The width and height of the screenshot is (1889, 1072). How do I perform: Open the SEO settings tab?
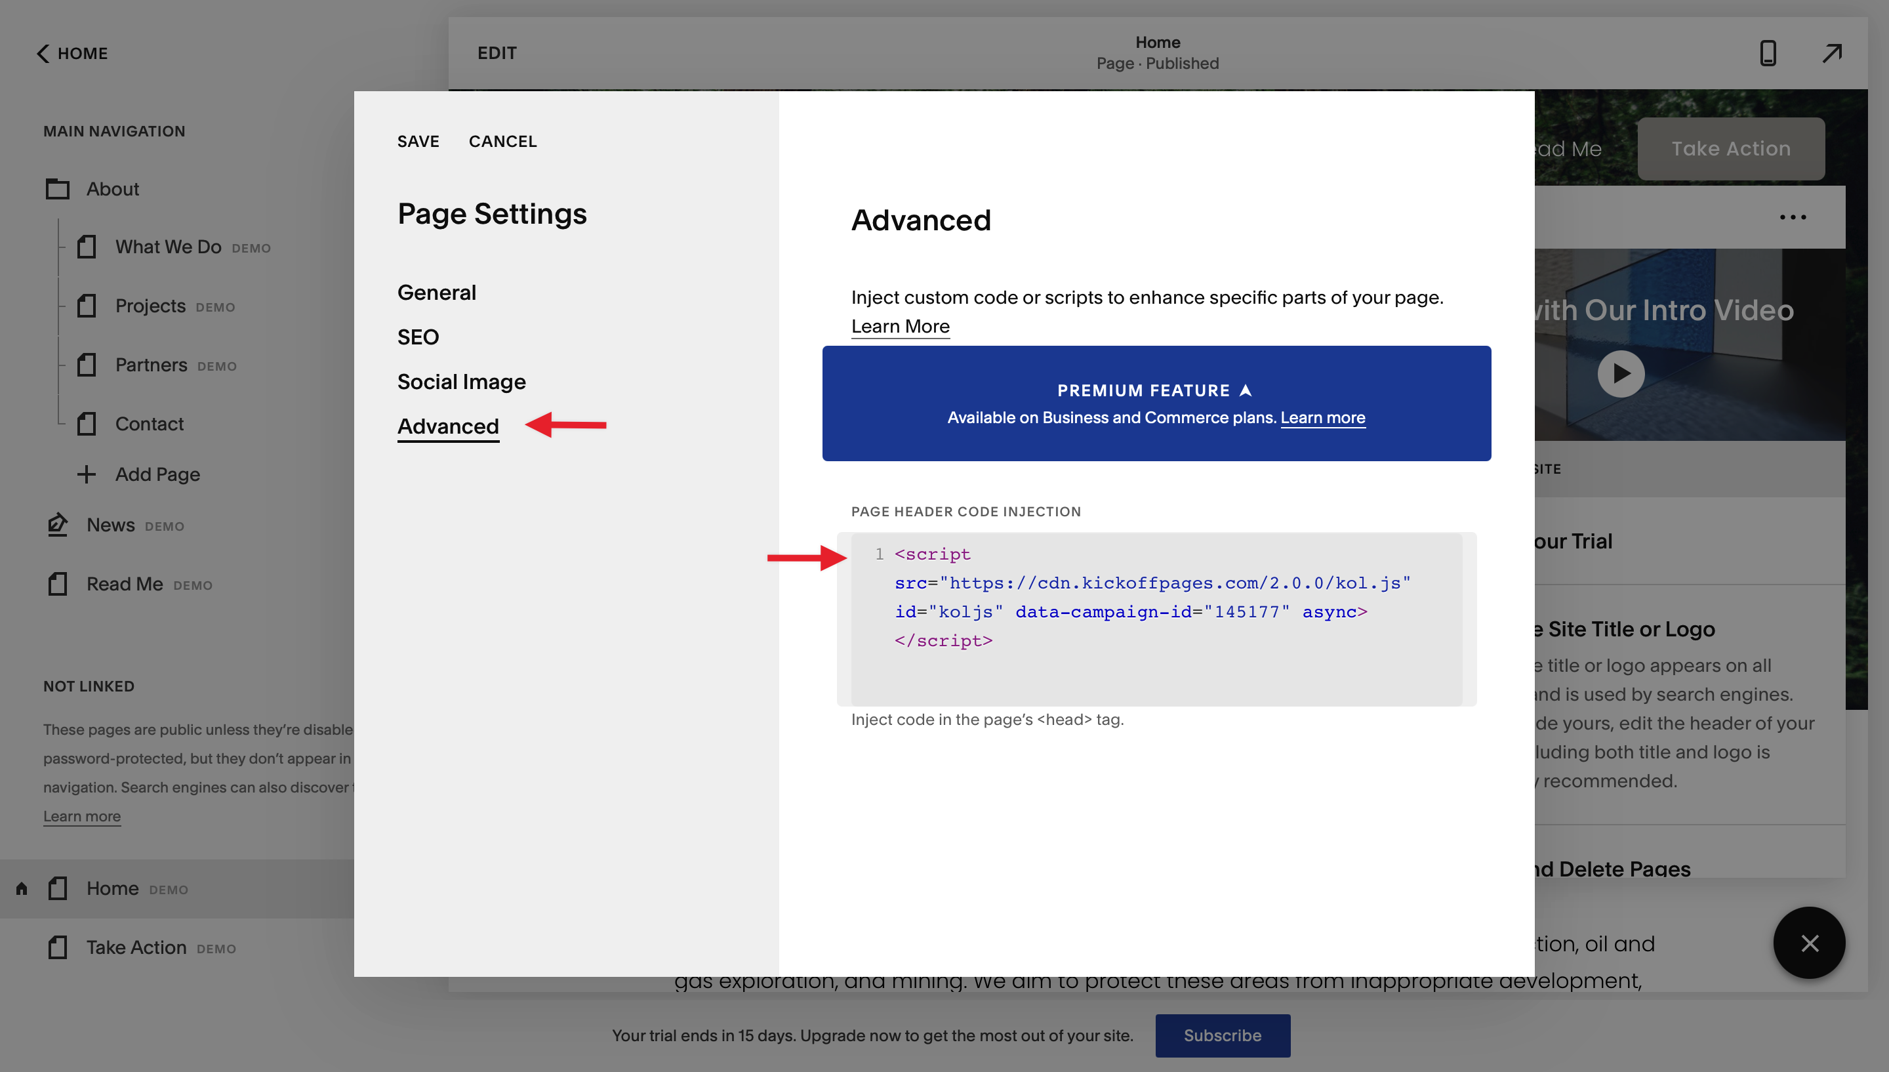418,337
